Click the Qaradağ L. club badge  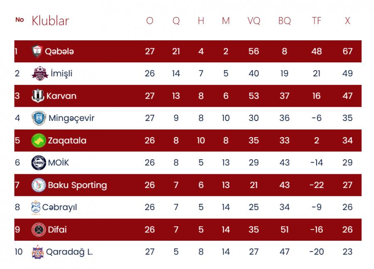tap(38, 252)
